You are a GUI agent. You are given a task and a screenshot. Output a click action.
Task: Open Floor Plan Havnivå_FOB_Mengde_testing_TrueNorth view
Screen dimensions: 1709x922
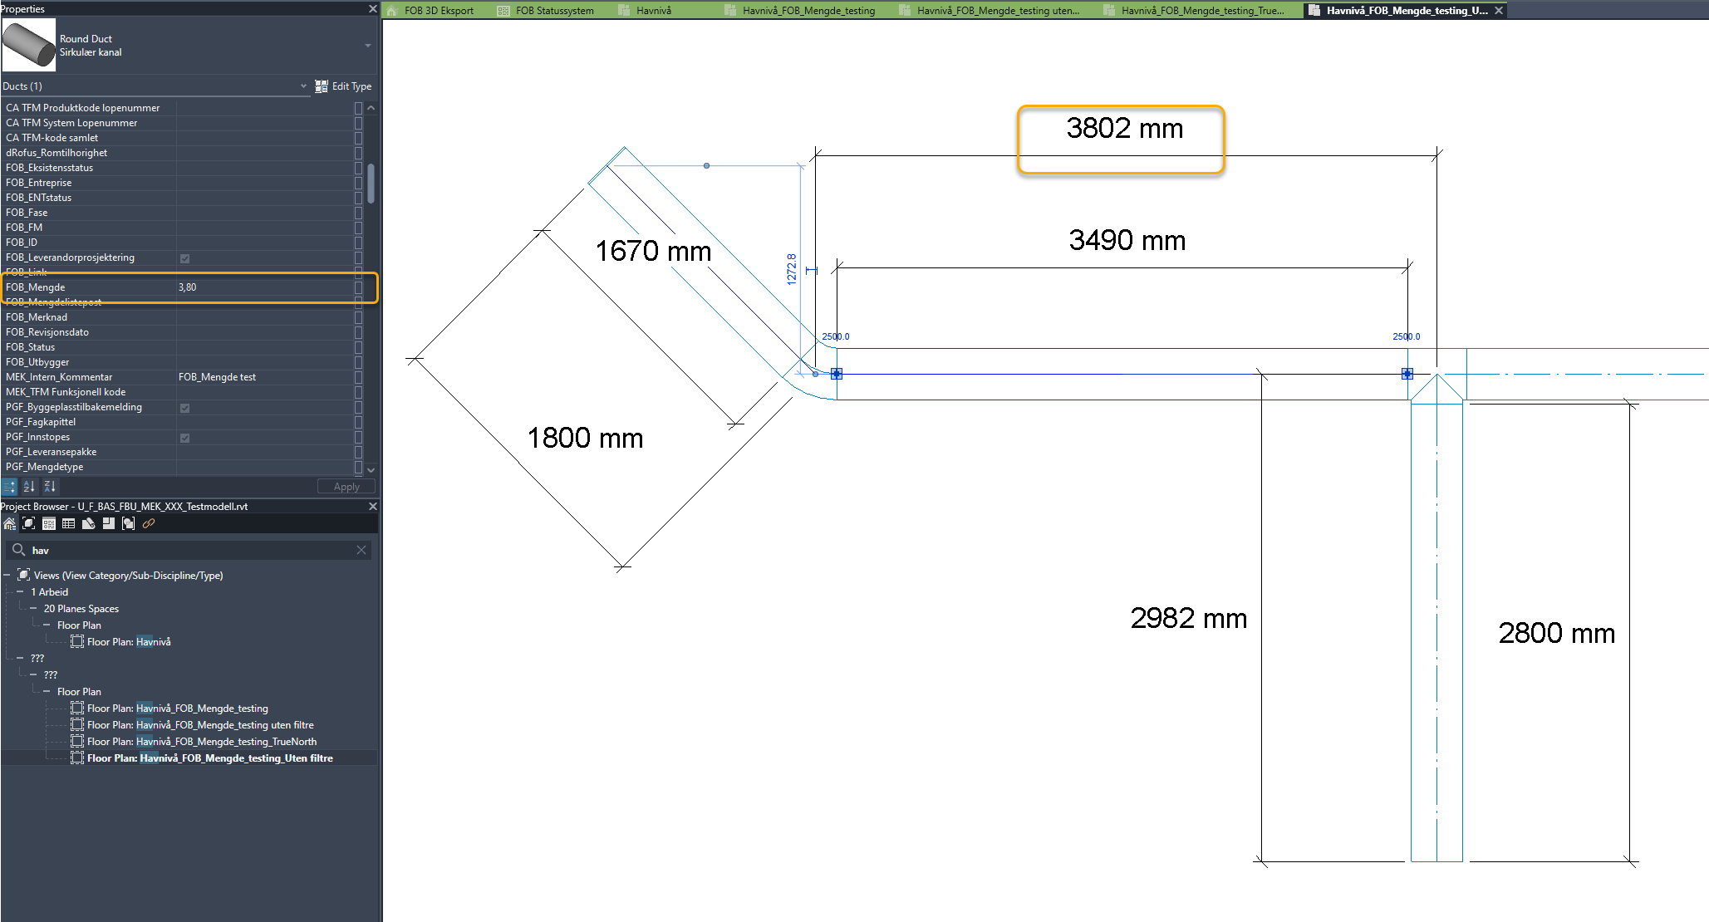tap(202, 742)
